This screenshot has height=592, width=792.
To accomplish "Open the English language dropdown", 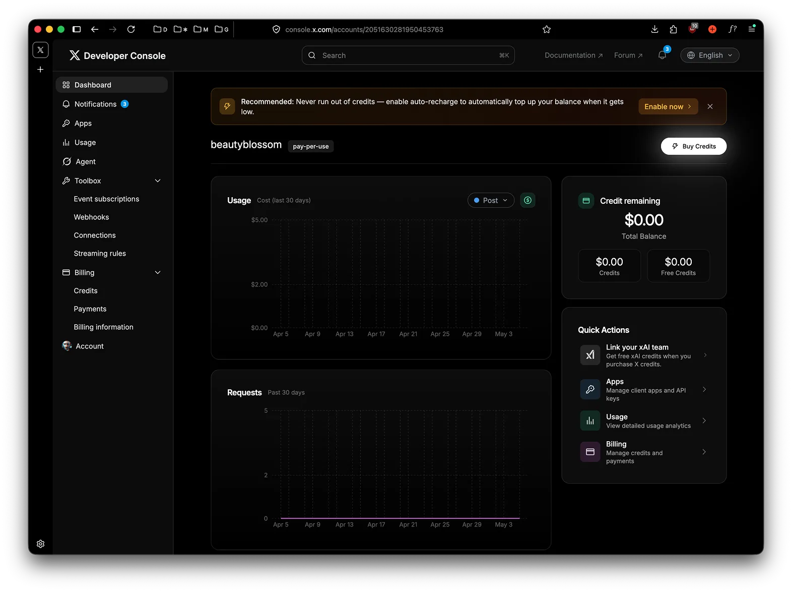I will [x=709, y=55].
